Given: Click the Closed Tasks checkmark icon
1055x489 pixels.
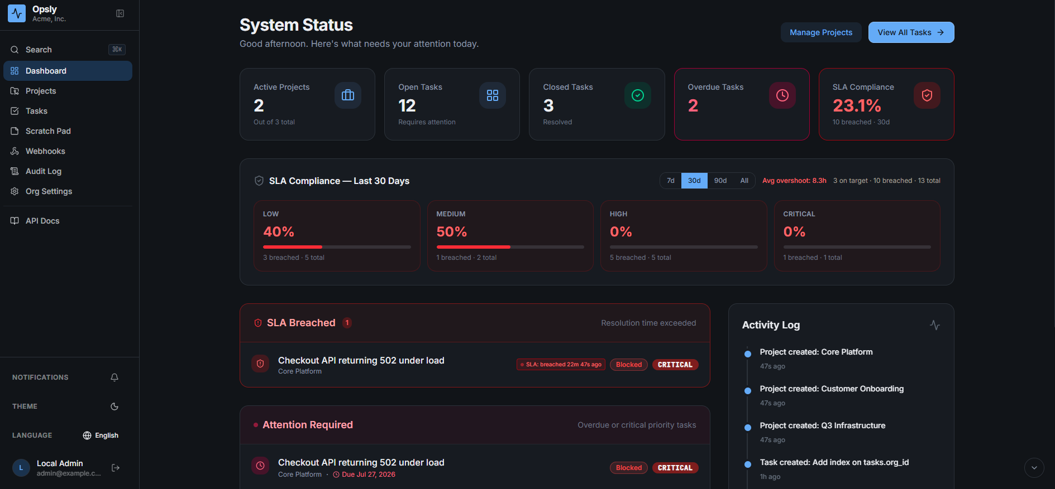Looking at the screenshot, I should click(638, 95).
